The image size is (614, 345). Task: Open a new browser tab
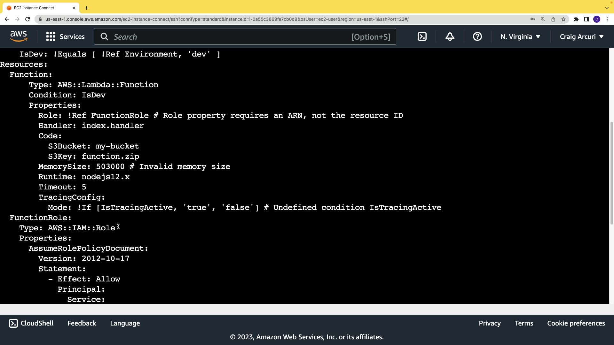pos(86,8)
